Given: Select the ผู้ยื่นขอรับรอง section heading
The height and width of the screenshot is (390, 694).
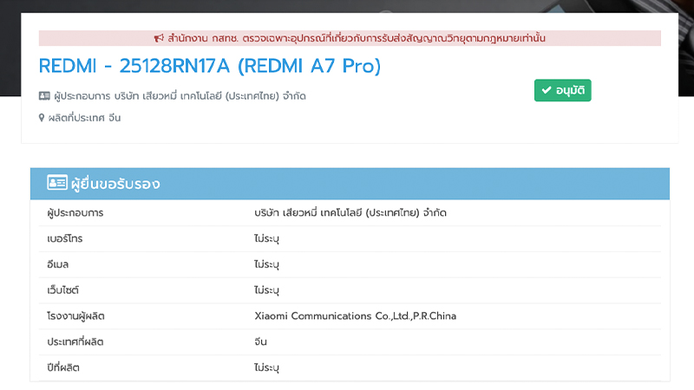Looking at the screenshot, I should [115, 184].
